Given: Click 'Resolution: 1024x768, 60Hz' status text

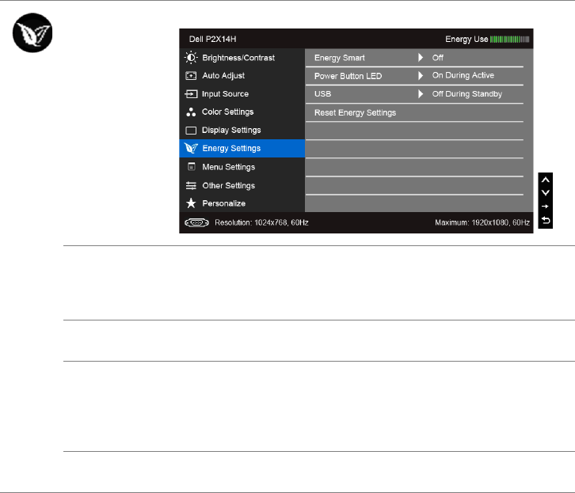Looking at the screenshot, I should [x=261, y=222].
